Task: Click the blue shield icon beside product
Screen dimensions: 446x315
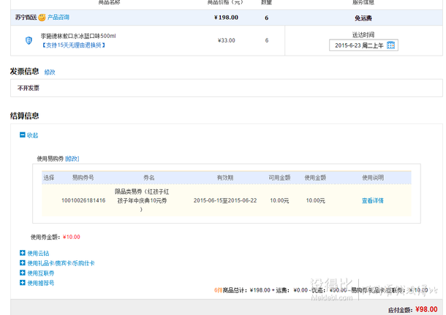Action: (29, 41)
